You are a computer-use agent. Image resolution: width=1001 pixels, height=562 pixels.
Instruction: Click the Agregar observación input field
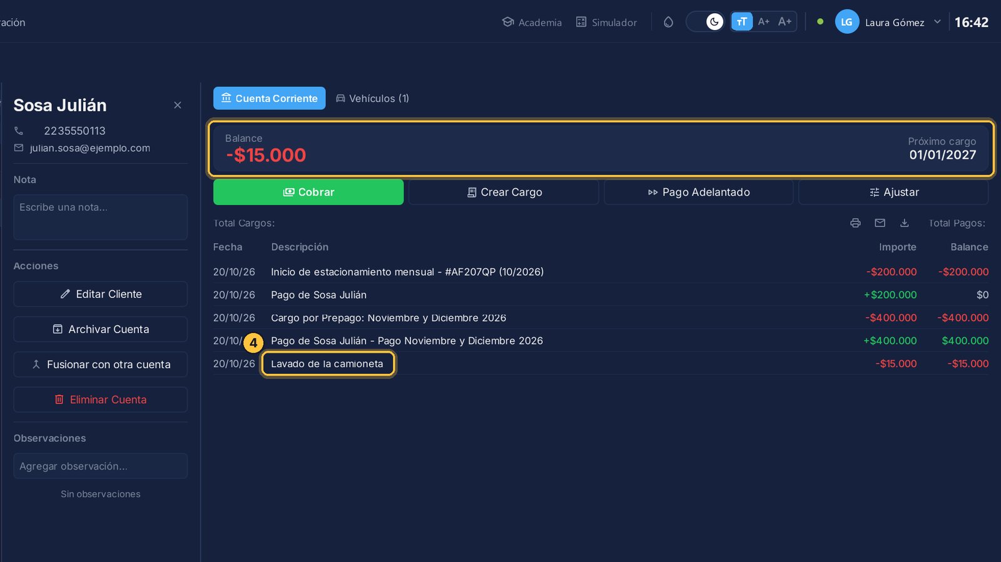[101, 466]
